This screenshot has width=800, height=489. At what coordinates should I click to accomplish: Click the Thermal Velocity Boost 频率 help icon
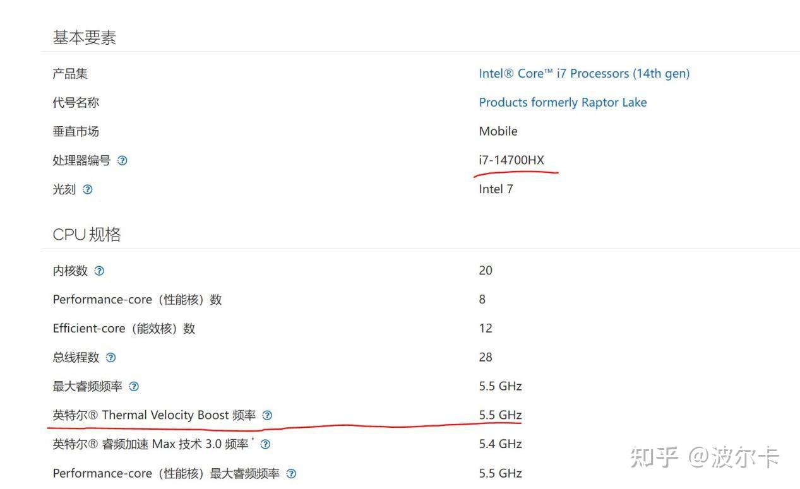(x=267, y=415)
